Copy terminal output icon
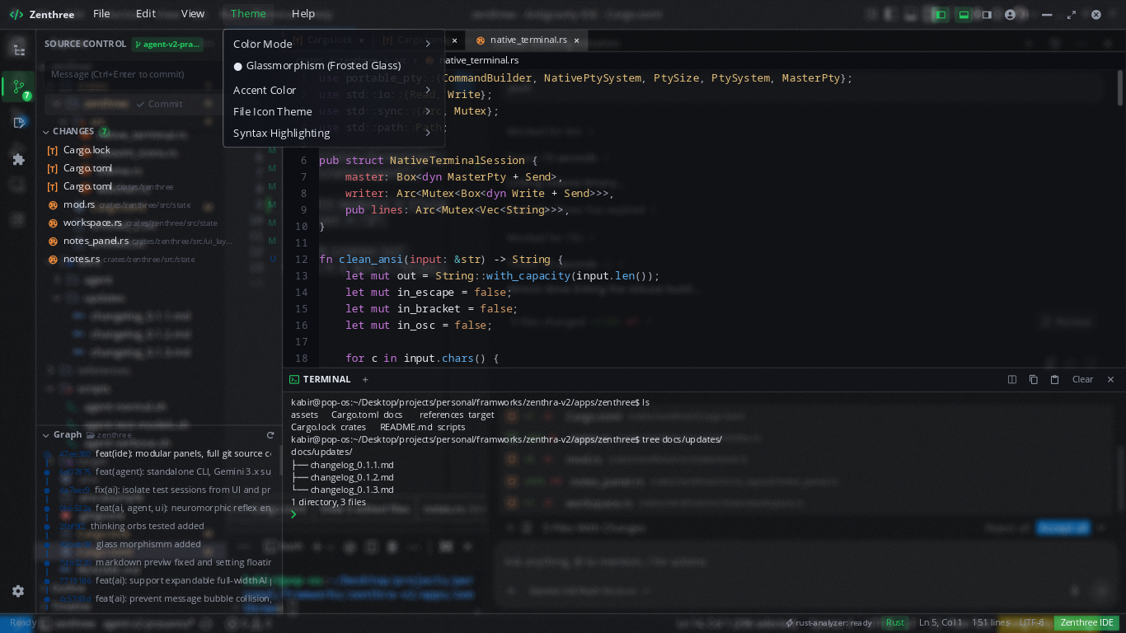This screenshot has width=1126, height=633. coord(1034,379)
